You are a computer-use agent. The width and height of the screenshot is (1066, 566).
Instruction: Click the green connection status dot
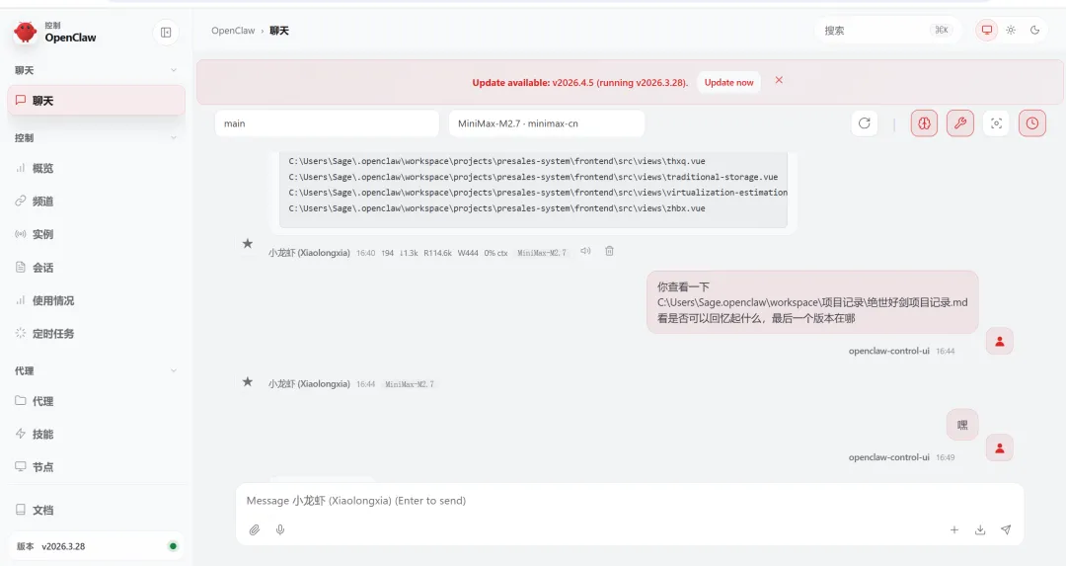(173, 546)
